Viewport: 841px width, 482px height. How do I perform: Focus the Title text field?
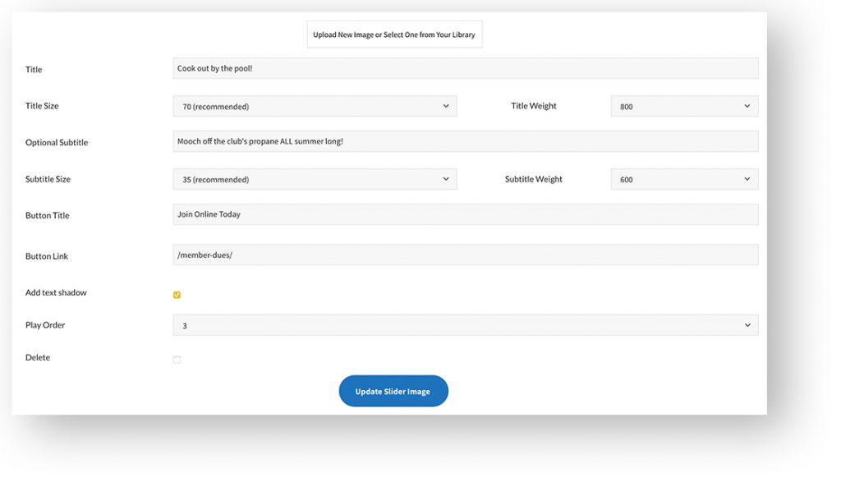(x=465, y=69)
